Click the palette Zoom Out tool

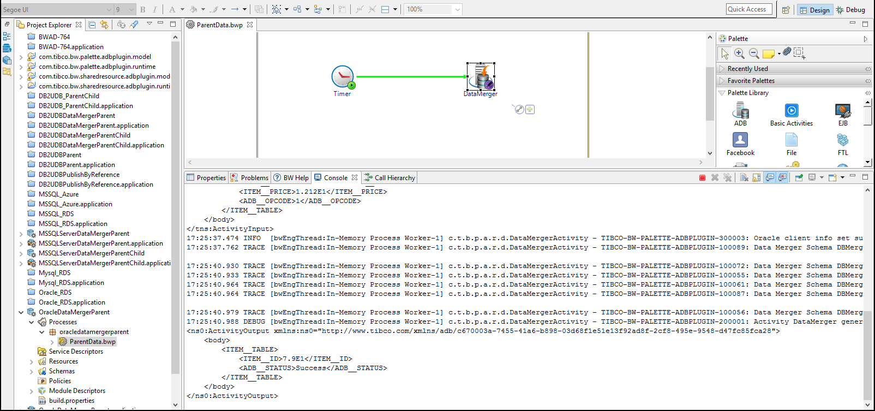point(754,53)
